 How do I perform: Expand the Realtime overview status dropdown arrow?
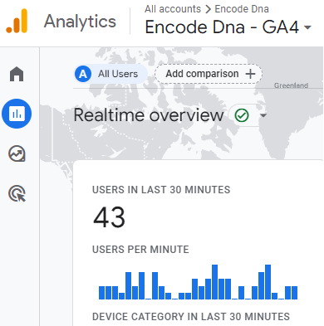coord(263,115)
